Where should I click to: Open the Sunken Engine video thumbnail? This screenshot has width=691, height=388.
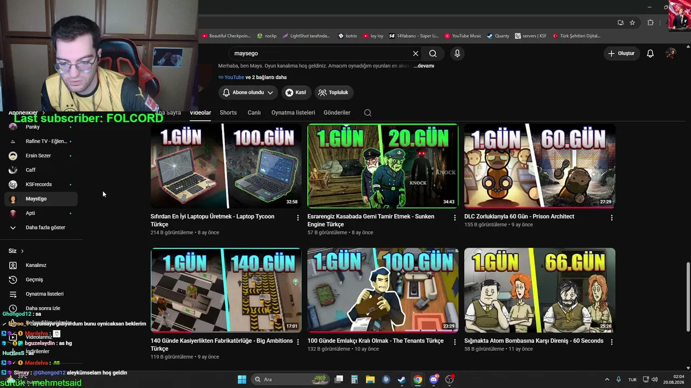tap(383, 166)
